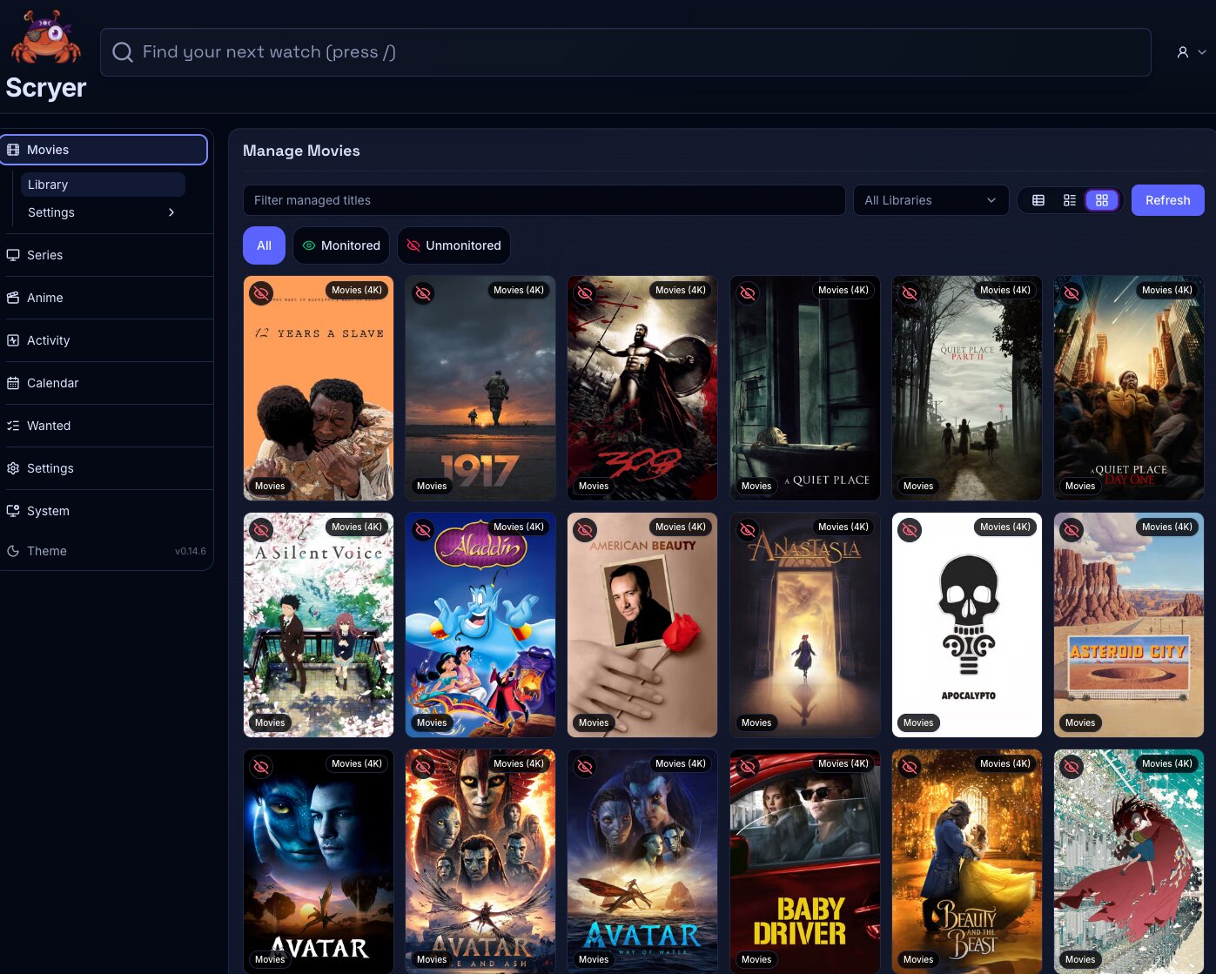Open the Series section
This screenshot has height=974, width=1216.
(x=106, y=255)
